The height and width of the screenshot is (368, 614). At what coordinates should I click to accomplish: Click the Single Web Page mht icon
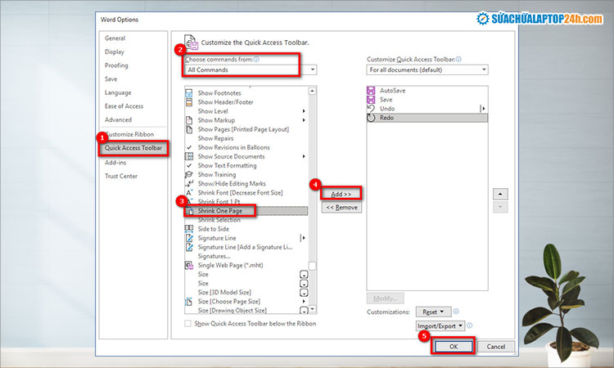pos(189,265)
